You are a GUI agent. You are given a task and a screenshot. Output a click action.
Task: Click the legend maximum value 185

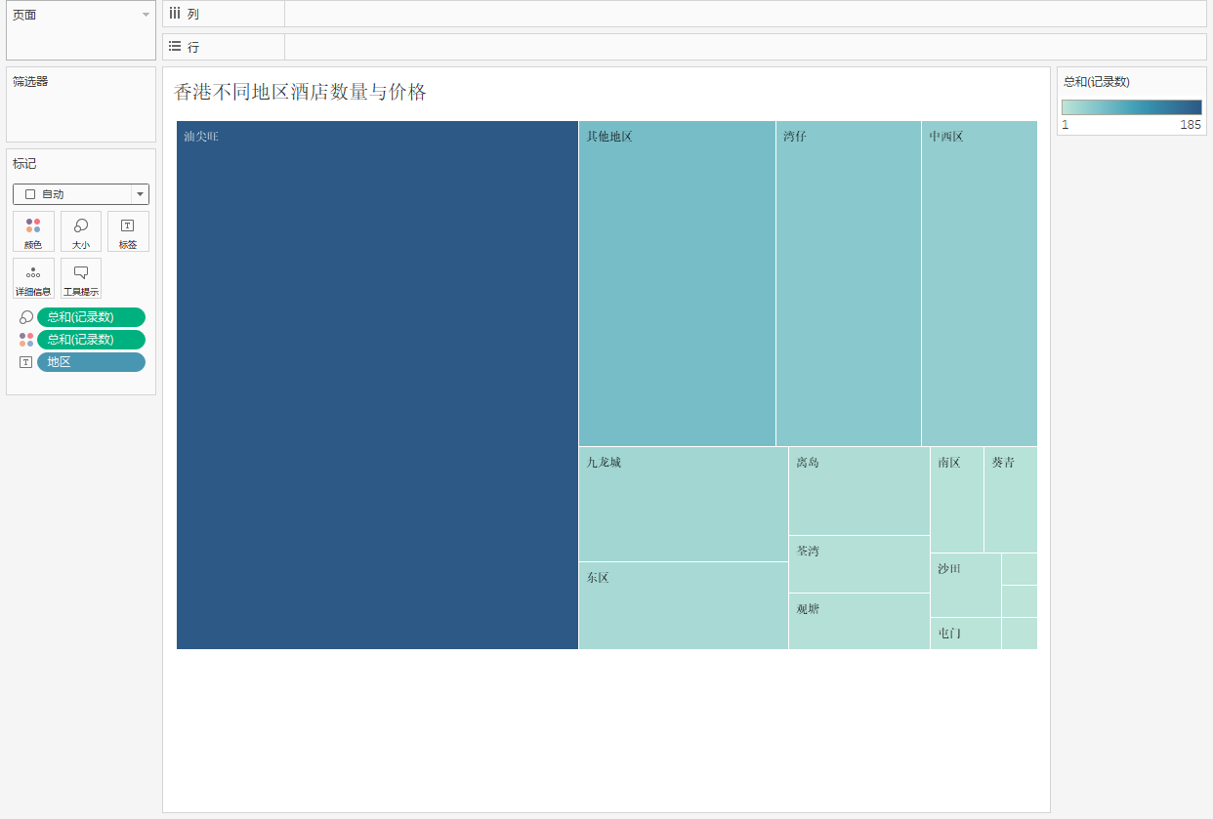pos(1191,125)
